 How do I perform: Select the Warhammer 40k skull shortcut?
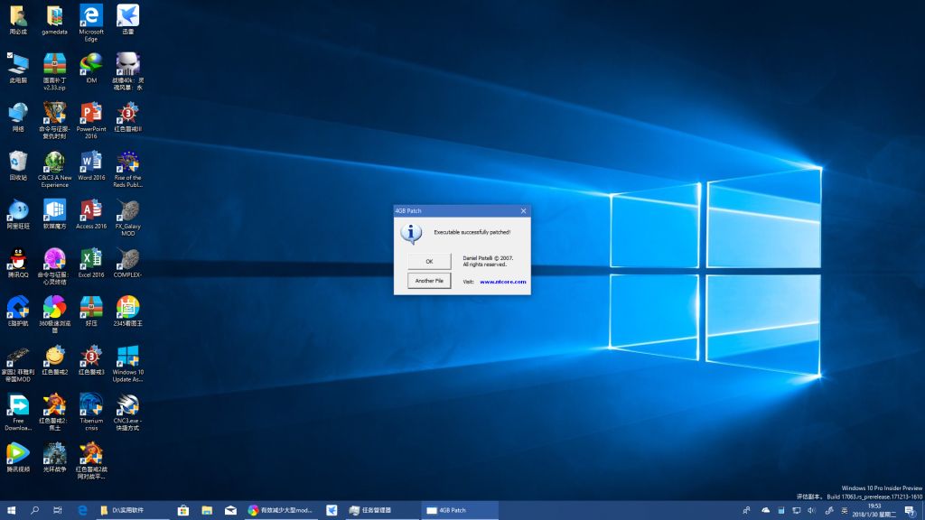click(127, 71)
